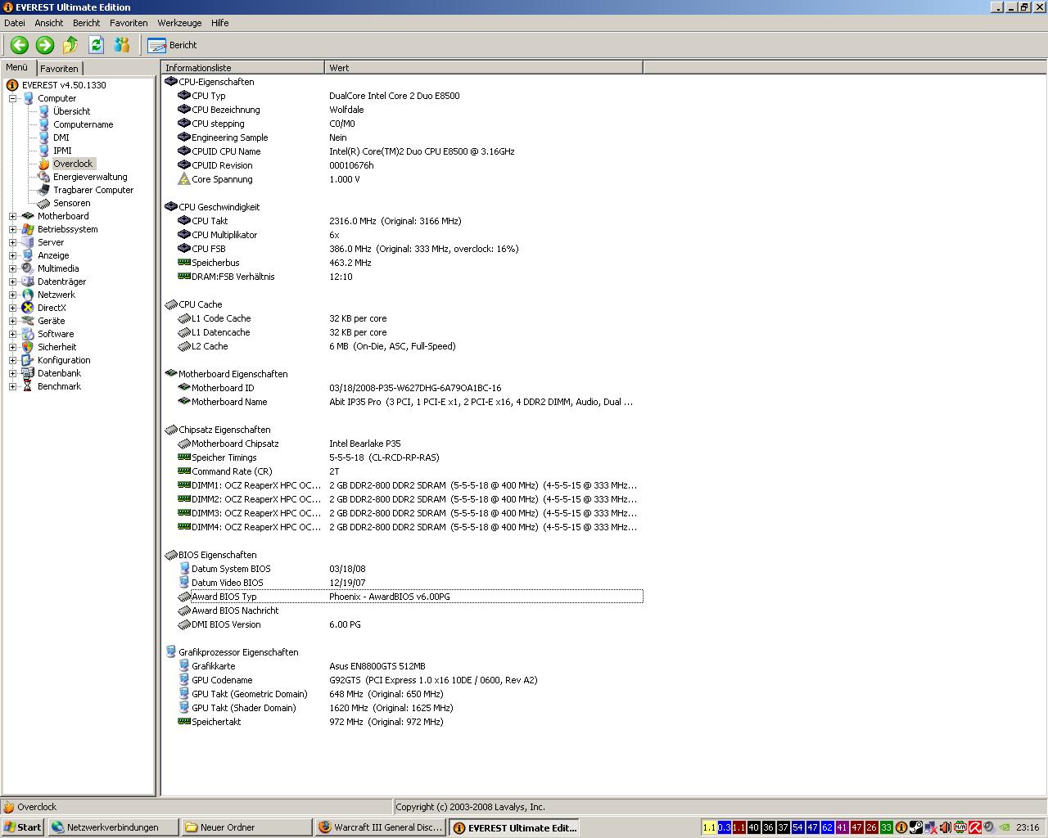Open Avira red umbrella tray icon
The image size is (1048, 838).
975,827
